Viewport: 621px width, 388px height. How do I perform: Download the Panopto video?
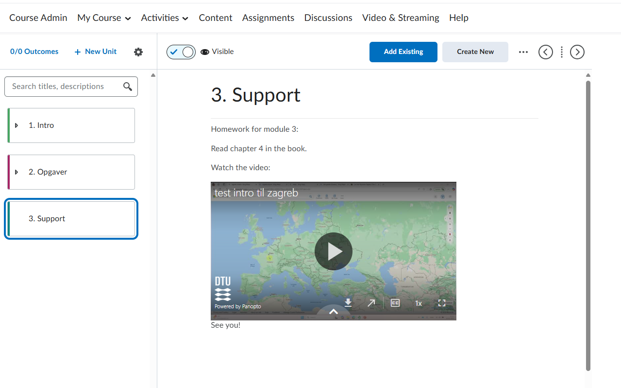pyautogui.click(x=348, y=303)
